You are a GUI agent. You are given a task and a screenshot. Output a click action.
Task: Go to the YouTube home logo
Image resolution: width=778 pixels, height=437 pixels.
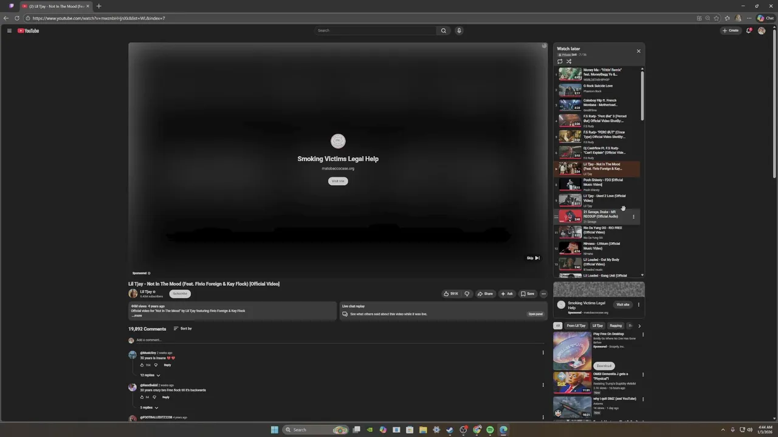28,30
